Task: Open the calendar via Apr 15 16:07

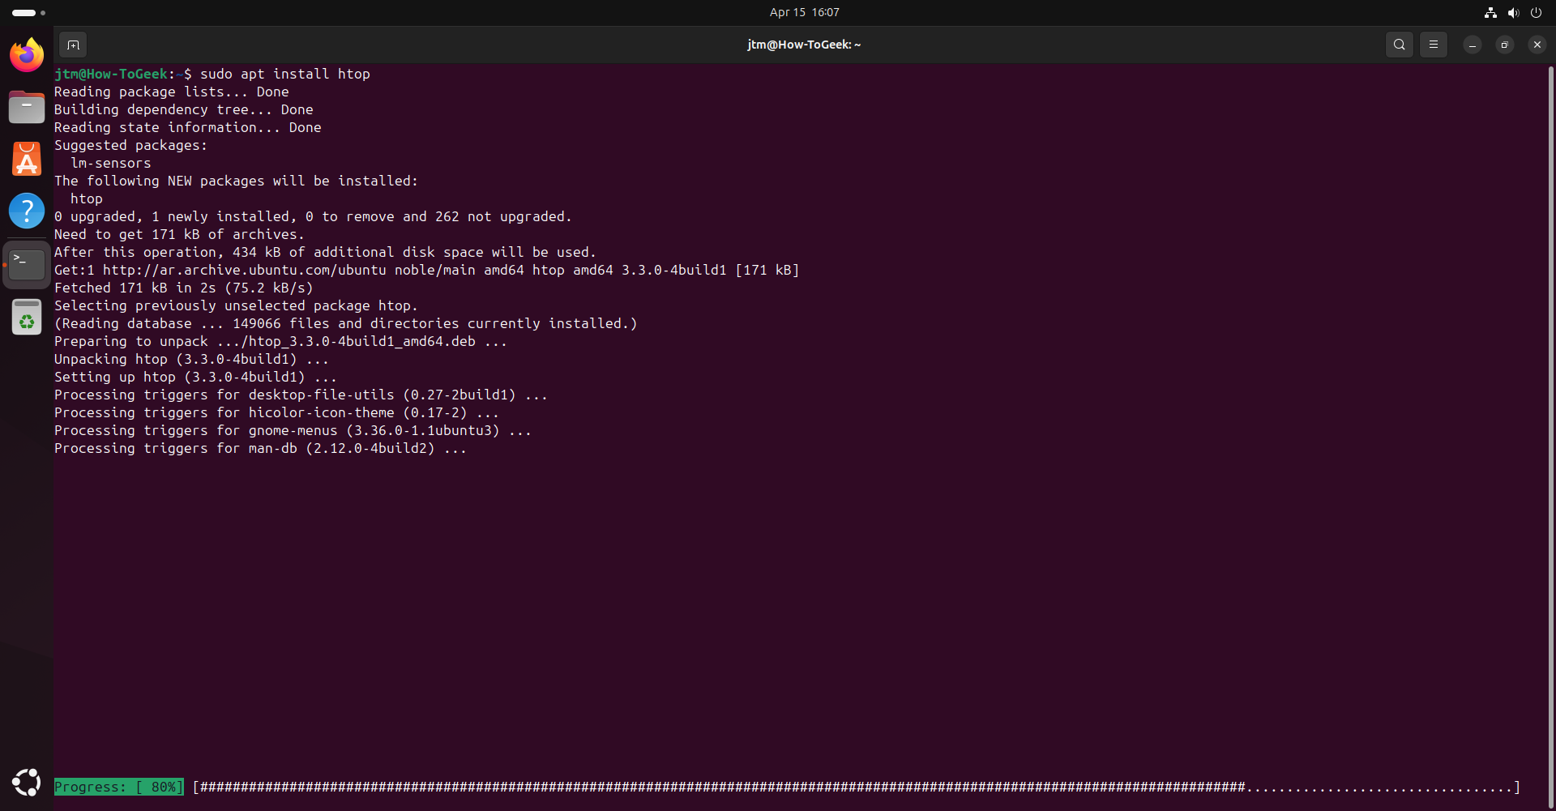Action: (803, 12)
